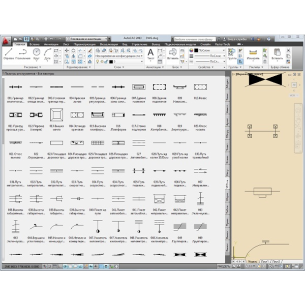Select the Дуга (Arc) tool
Screen dimensions: 305x305
(47, 54)
